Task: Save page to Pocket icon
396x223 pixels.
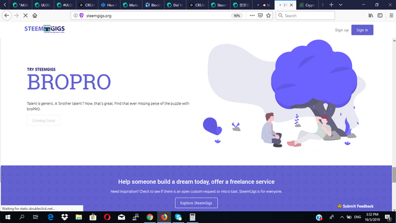Action: point(260,15)
